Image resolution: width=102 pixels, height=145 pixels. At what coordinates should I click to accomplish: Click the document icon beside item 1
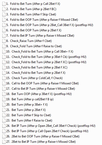(x=4, y=4)
